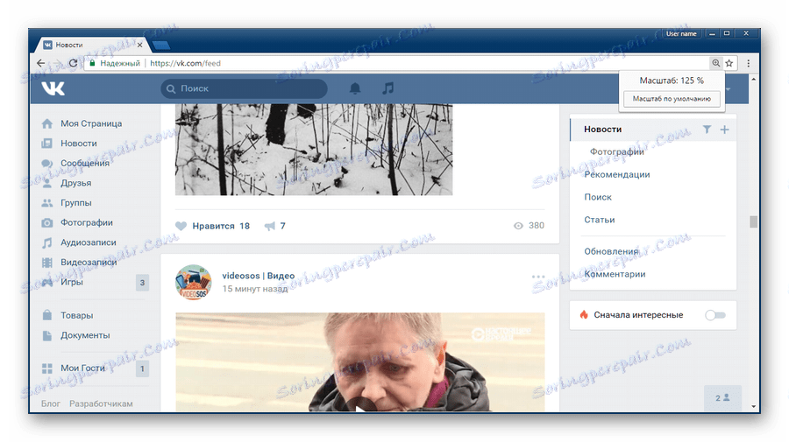Click the new tab button
789x442 pixels.
tap(161, 46)
